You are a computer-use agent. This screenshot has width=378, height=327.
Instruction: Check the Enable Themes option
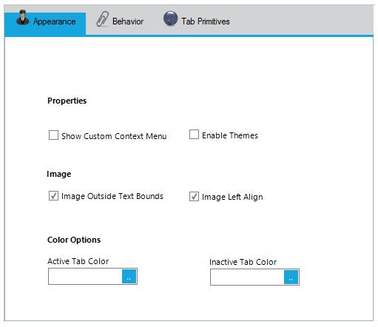(x=194, y=135)
